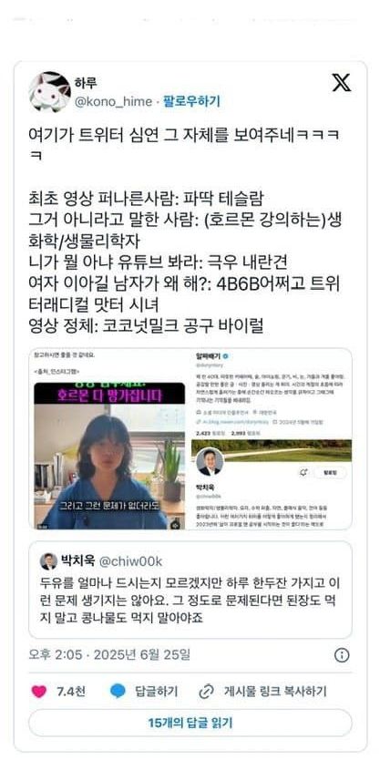Click the copy link chain icon
Image resolution: width=380 pixels, height=760 pixels.
coord(207,692)
